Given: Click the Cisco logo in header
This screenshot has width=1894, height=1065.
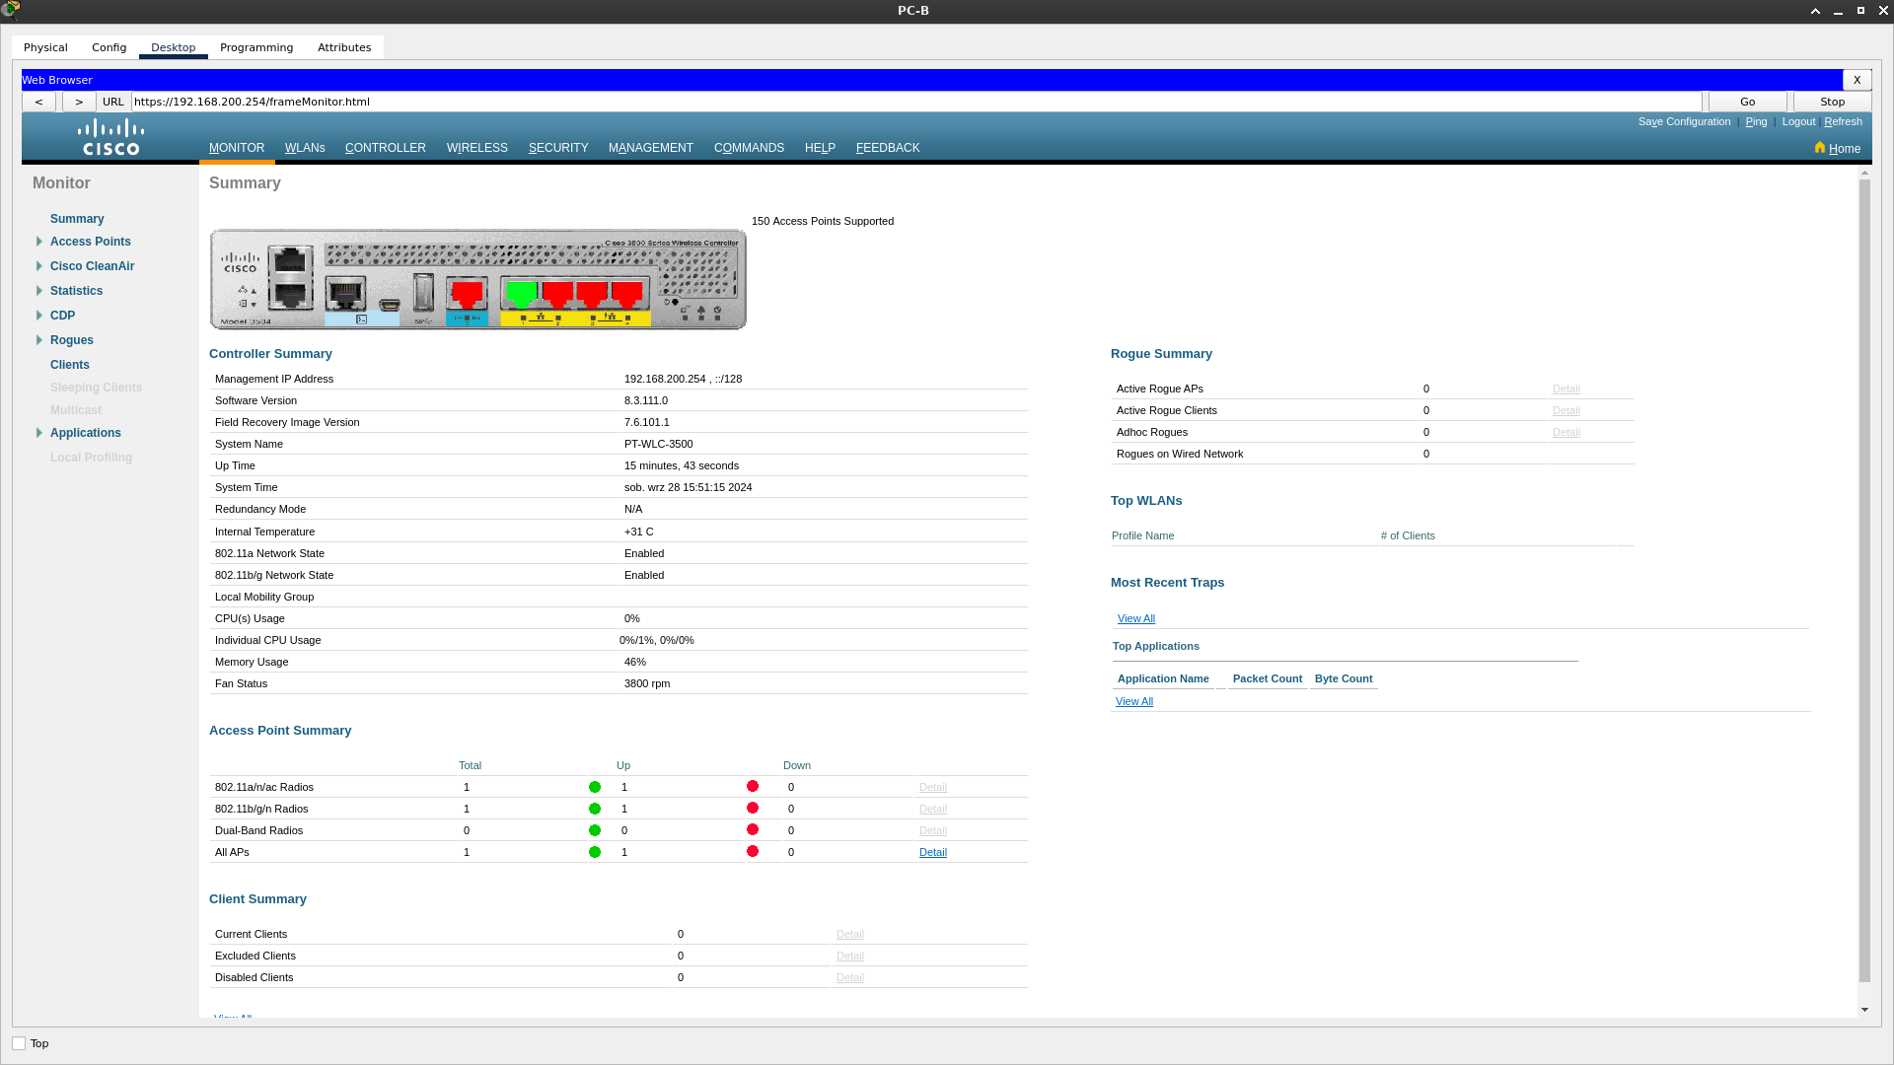Looking at the screenshot, I should pyautogui.click(x=110, y=137).
